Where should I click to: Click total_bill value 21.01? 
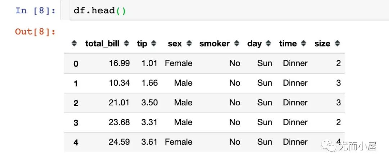119,103
